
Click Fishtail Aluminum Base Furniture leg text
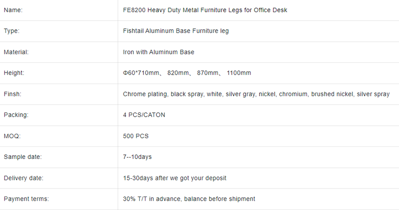176,31
